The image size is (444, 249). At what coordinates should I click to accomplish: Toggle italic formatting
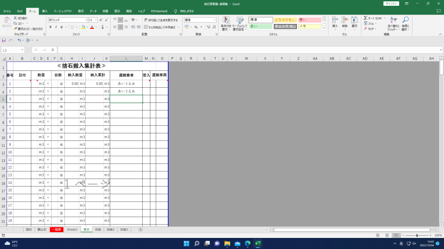pos(56,27)
